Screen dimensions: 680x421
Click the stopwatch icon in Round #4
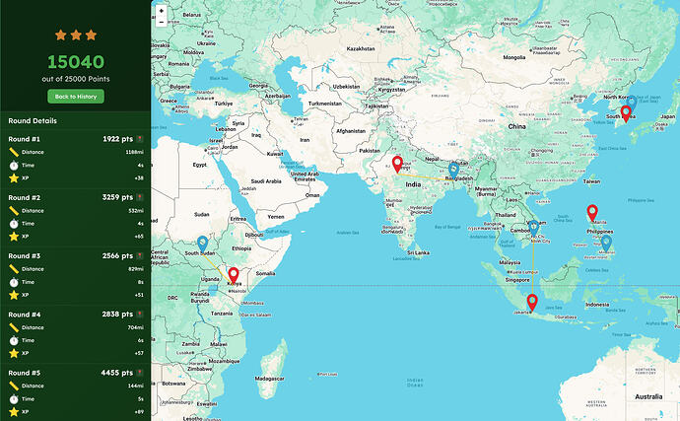click(x=14, y=340)
